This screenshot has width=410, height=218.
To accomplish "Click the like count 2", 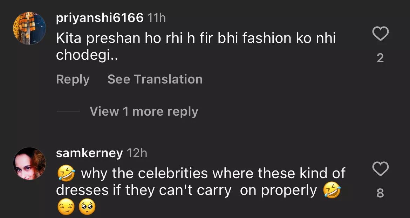I will click(x=380, y=58).
